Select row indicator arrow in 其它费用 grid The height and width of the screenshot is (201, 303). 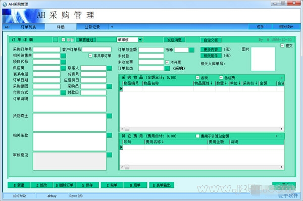point(121,147)
